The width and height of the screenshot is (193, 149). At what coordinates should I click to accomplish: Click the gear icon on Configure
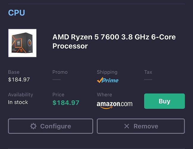[x=33, y=126]
